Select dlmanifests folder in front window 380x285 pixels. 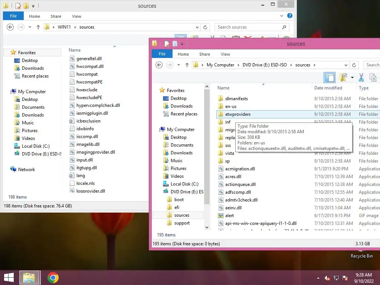point(236,99)
